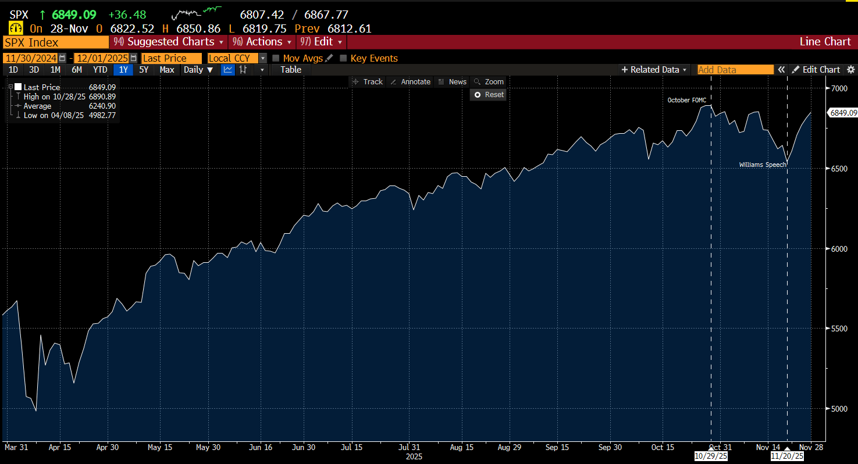This screenshot has width=858, height=464.
Task: Click the Average legend row
Action: coord(70,106)
